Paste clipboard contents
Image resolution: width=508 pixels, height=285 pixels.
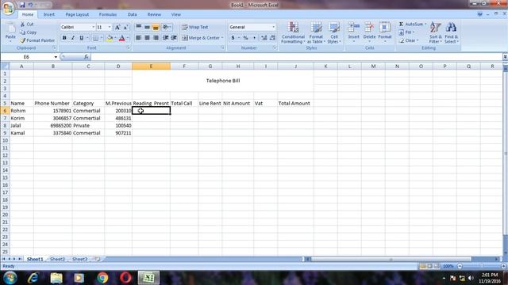[10, 32]
